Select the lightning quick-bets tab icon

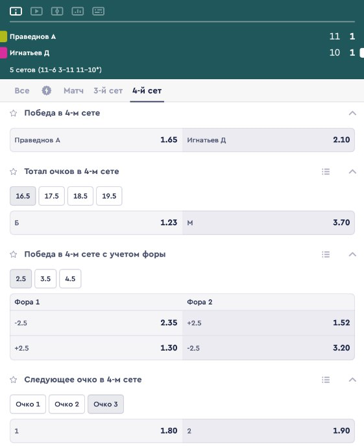tap(47, 91)
